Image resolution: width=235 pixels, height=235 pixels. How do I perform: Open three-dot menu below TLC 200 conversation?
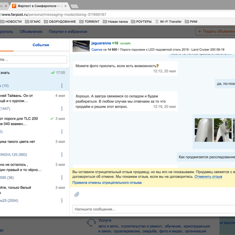point(62,132)
